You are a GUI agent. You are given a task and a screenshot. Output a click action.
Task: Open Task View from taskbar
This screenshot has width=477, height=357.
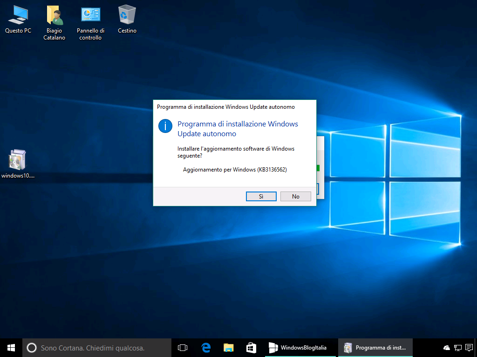click(x=183, y=348)
